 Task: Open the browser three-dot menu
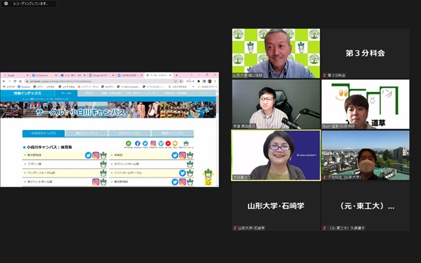[215, 81]
